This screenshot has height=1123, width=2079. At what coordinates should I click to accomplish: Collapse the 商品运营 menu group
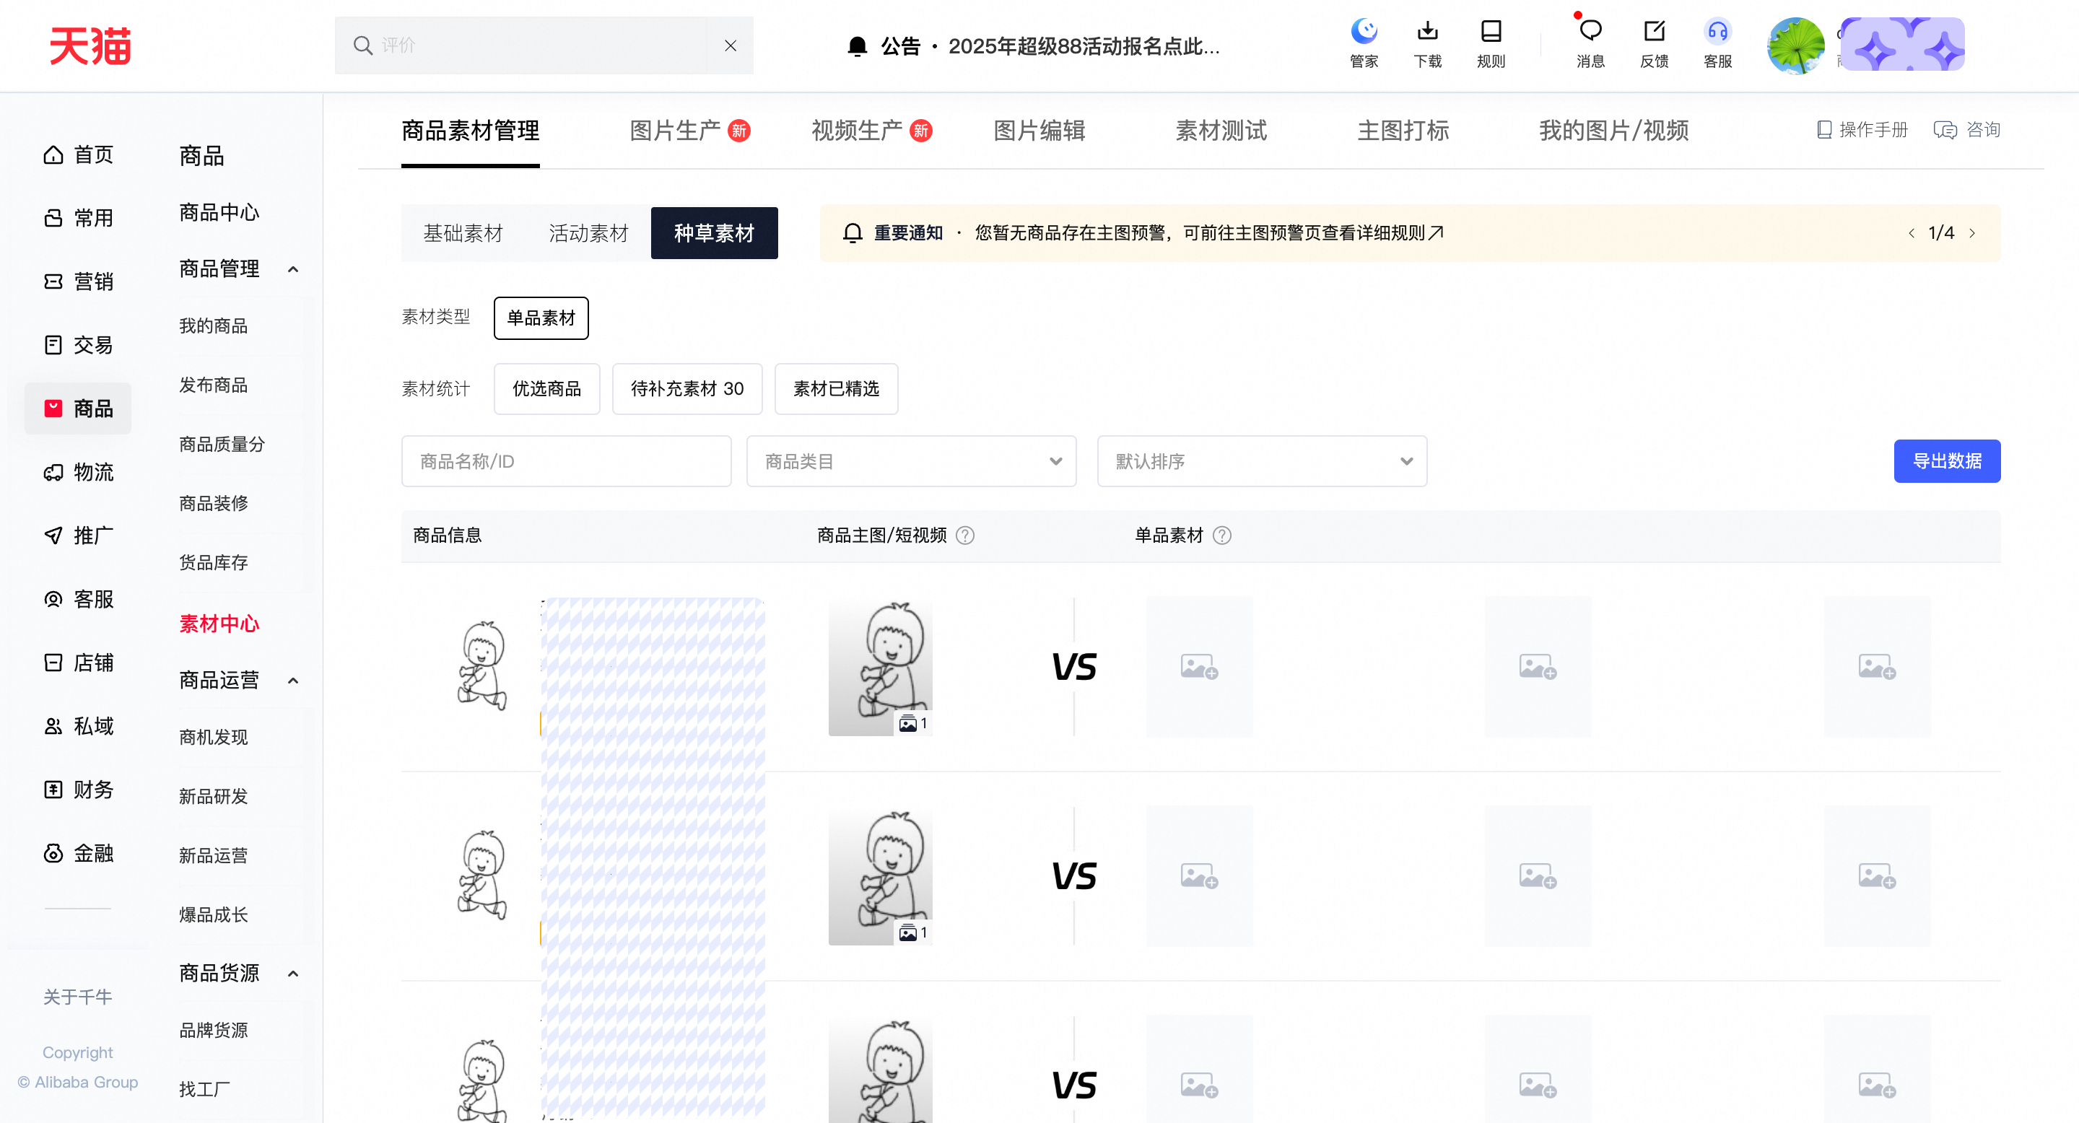pos(293,681)
